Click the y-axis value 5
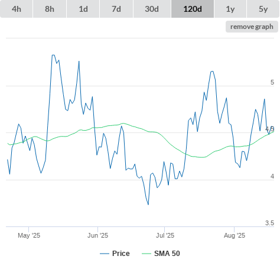Viewport: 280px width, 269px height. [272, 82]
